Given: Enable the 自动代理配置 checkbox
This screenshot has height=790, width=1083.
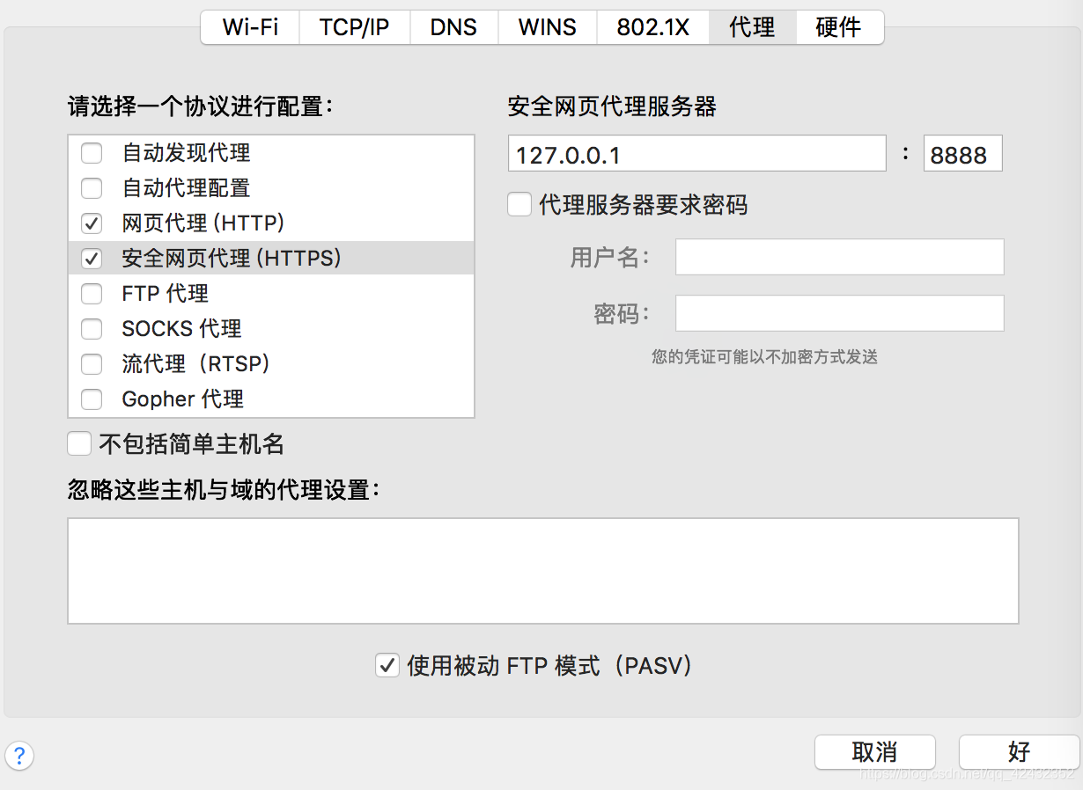Looking at the screenshot, I should [92, 188].
